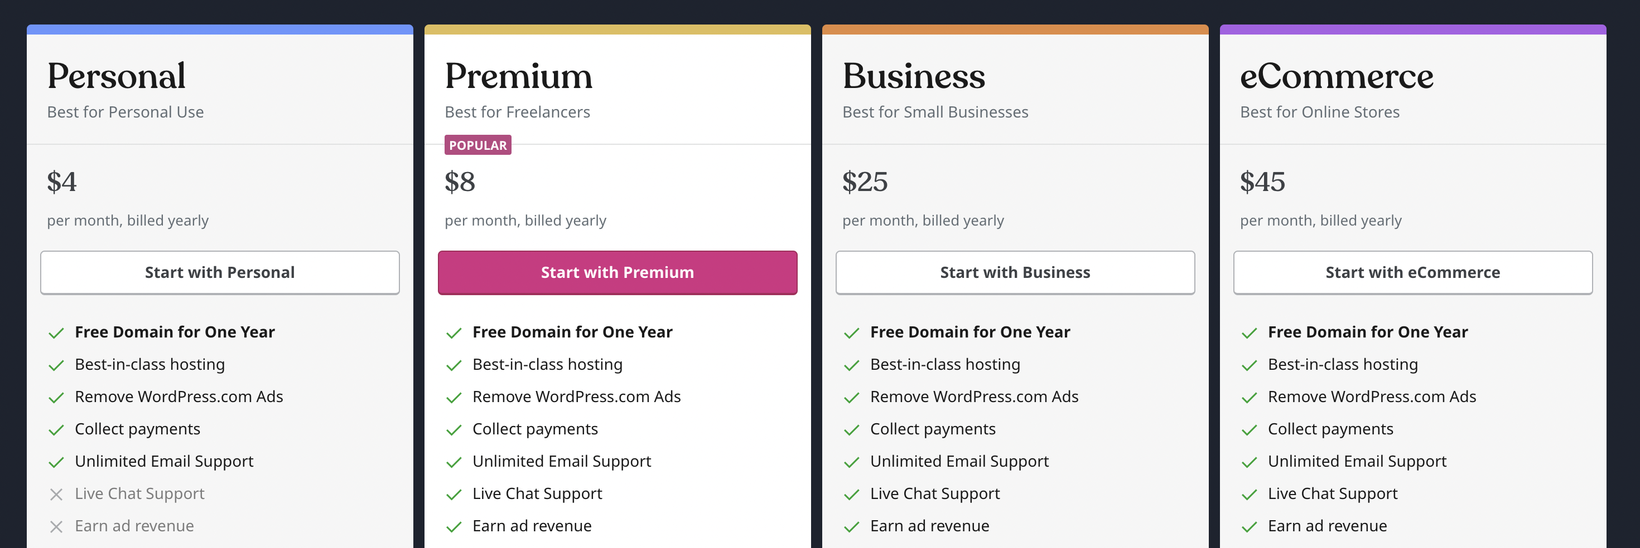Click eCommerce Collect payments checkmark icon
Screen dimensions: 1640x548
click(x=1249, y=430)
